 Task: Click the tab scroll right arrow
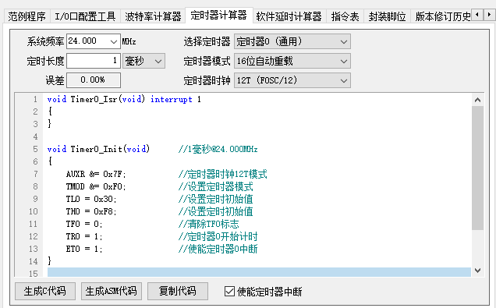coord(489,15)
